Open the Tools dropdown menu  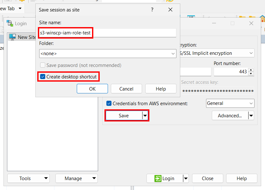click(x=28, y=179)
